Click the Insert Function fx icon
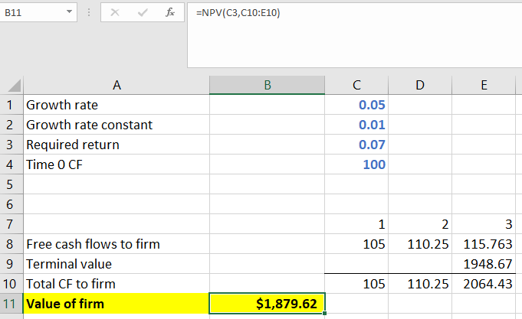The width and height of the screenshot is (522, 319). tap(170, 13)
